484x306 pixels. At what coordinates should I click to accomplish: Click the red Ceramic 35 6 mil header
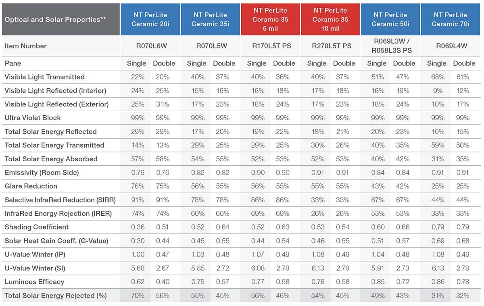(270, 19)
